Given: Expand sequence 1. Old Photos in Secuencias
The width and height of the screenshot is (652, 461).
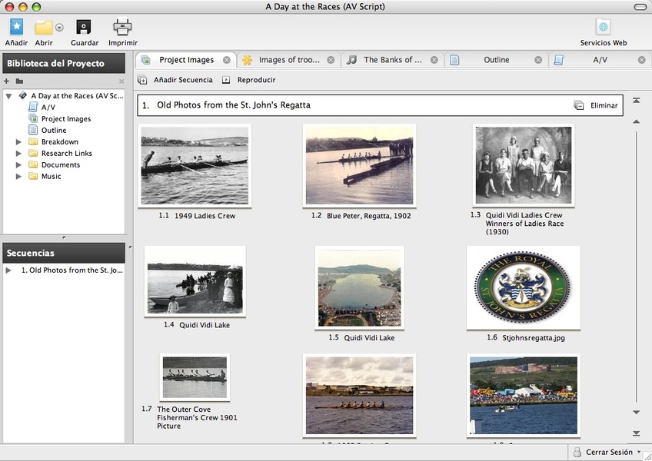Looking at the screenshot, I should (x=8, y=270).
